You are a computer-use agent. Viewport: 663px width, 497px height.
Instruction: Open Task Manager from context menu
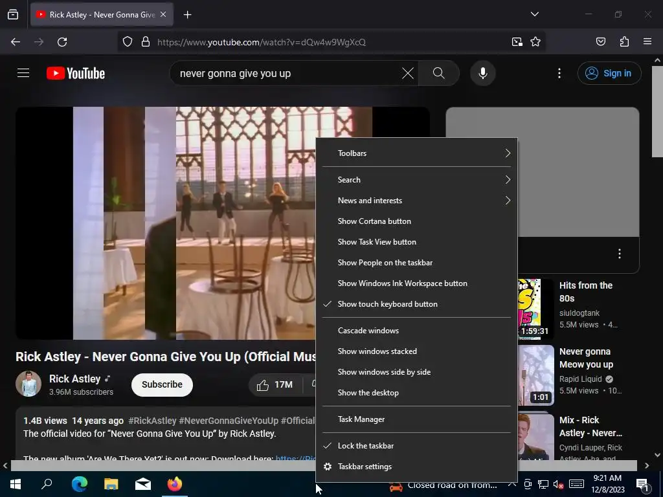416,419
